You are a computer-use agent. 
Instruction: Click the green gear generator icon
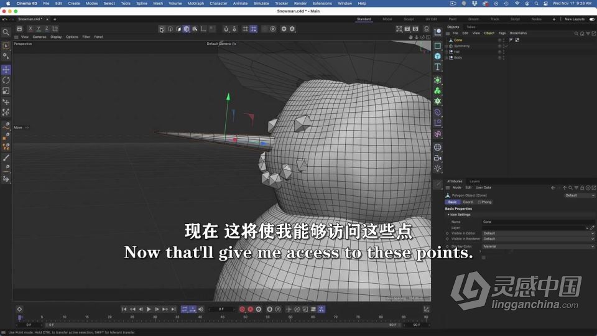click(437, 101)
